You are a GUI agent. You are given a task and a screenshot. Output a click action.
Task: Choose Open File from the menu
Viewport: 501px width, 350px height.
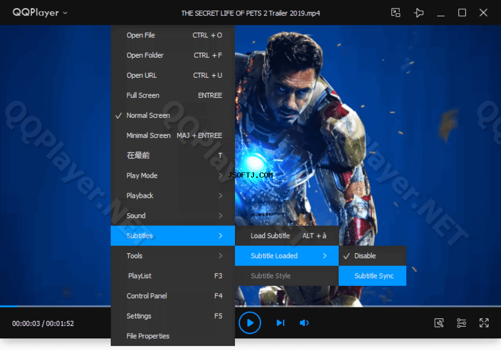point(173,35)
